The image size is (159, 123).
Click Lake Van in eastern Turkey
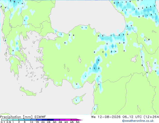tap(134, 59)
